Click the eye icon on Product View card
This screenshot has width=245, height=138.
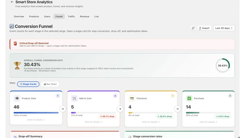17,98
